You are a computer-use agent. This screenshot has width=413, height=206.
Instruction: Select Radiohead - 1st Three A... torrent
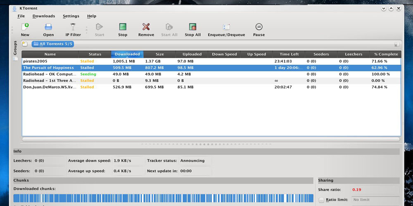click(211, 81)
